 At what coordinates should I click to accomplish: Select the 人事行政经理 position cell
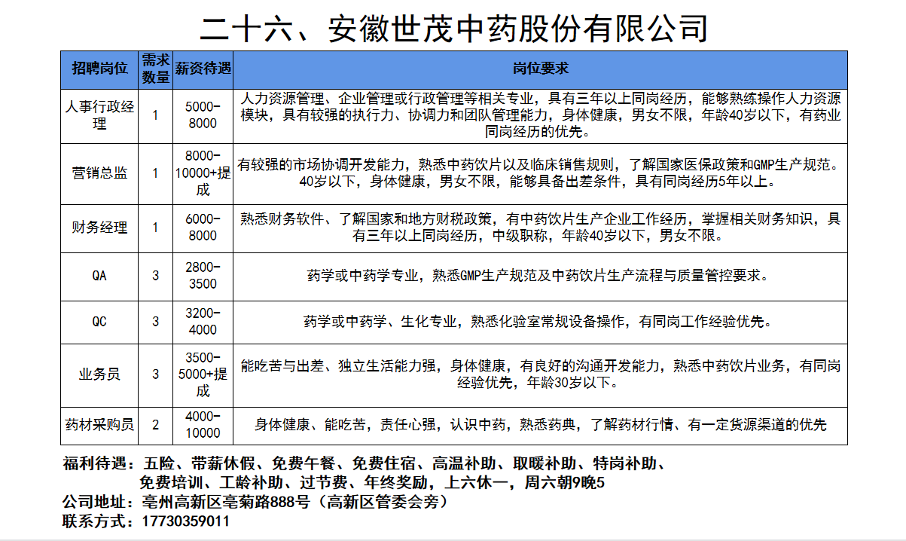coord(99,115)
